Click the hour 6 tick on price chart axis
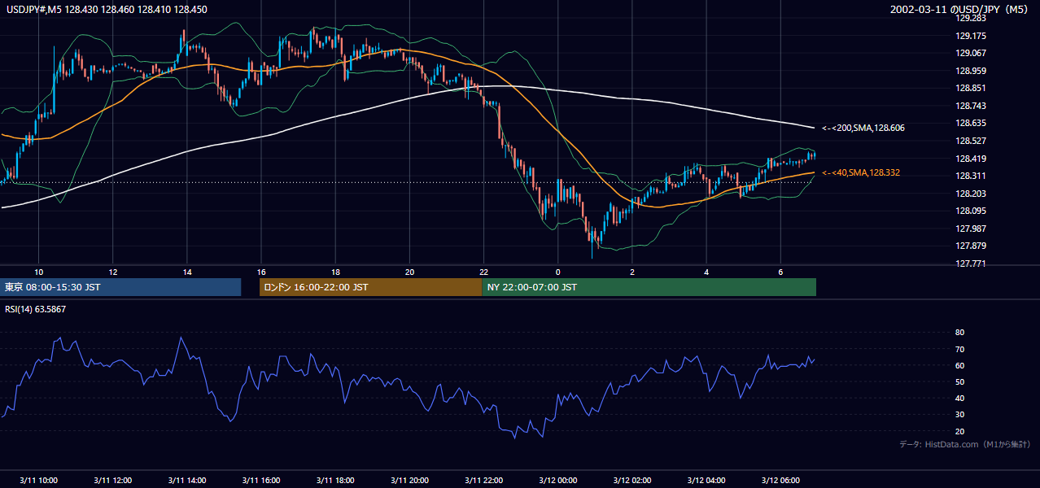The width and height of the screenshot is (1040, 488). point(780,272)
